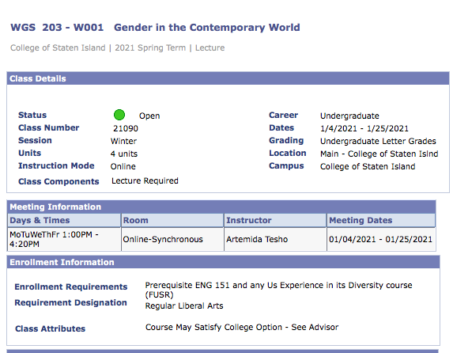Viewport: 453px width, 353px height.
Task: Click the 'Class Details' section header
Action: [x=228, y=78]
